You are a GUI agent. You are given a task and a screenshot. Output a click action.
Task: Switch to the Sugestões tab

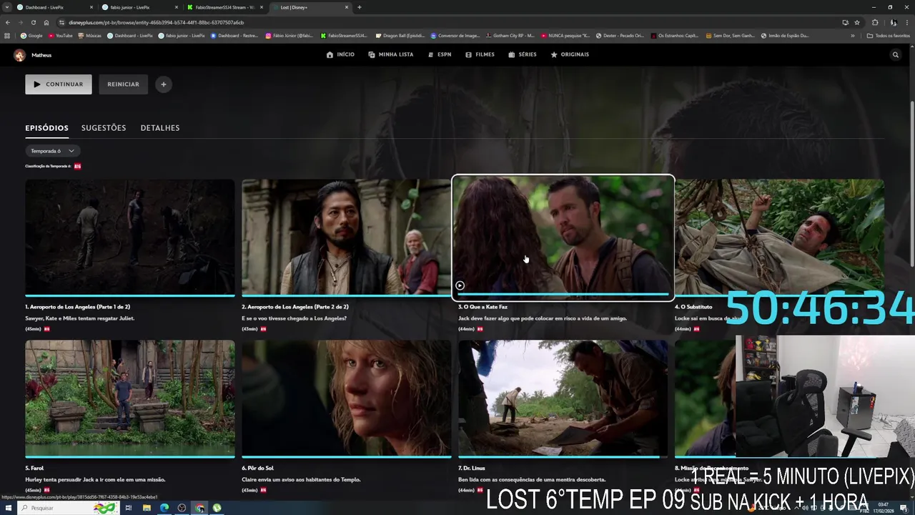click(x=104, y=128)
